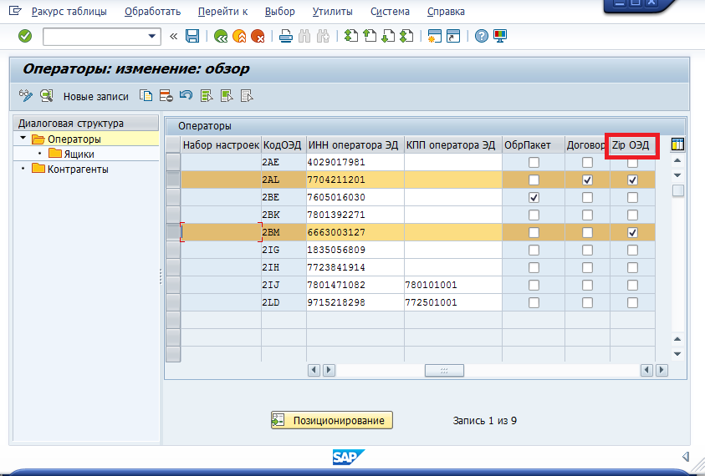Click the Copy As icon
This screenshot has width=705, height=476.
tap(146, 96)
